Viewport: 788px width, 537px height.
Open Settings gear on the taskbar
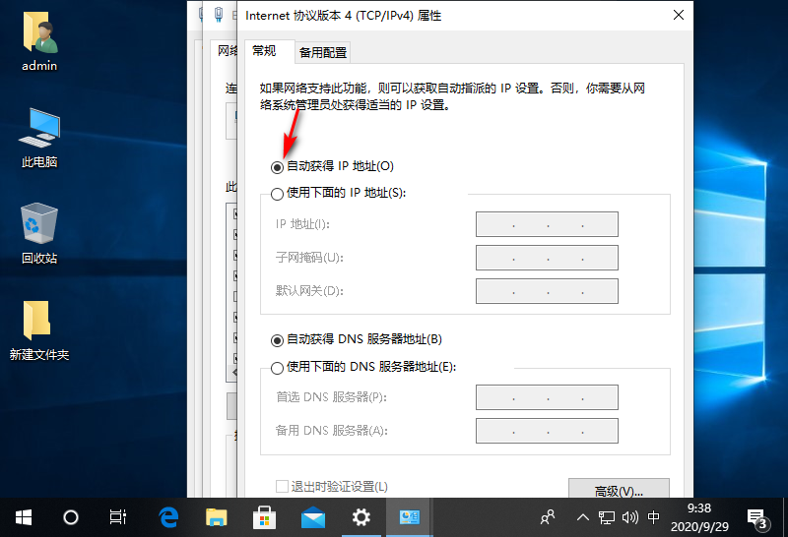(361, 516)
